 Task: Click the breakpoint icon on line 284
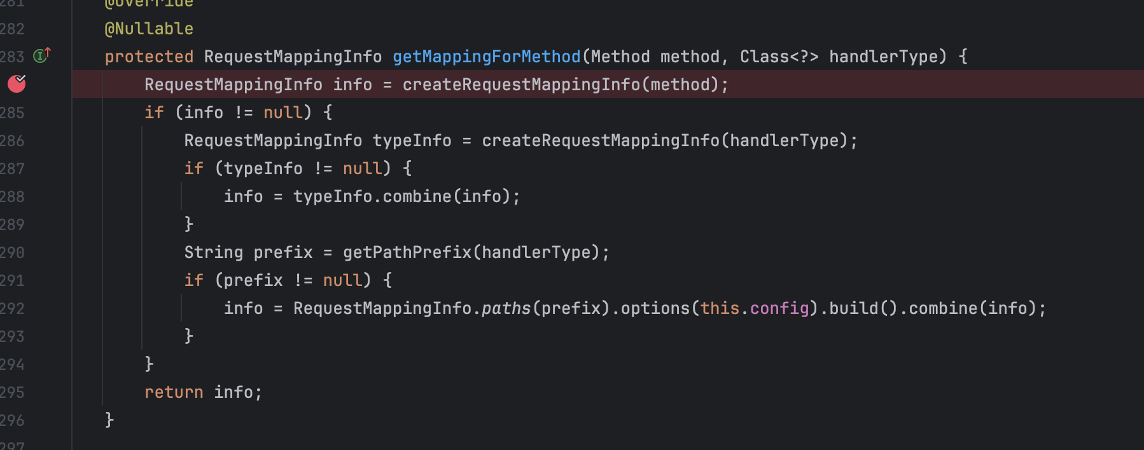click(x=17, y=83)
